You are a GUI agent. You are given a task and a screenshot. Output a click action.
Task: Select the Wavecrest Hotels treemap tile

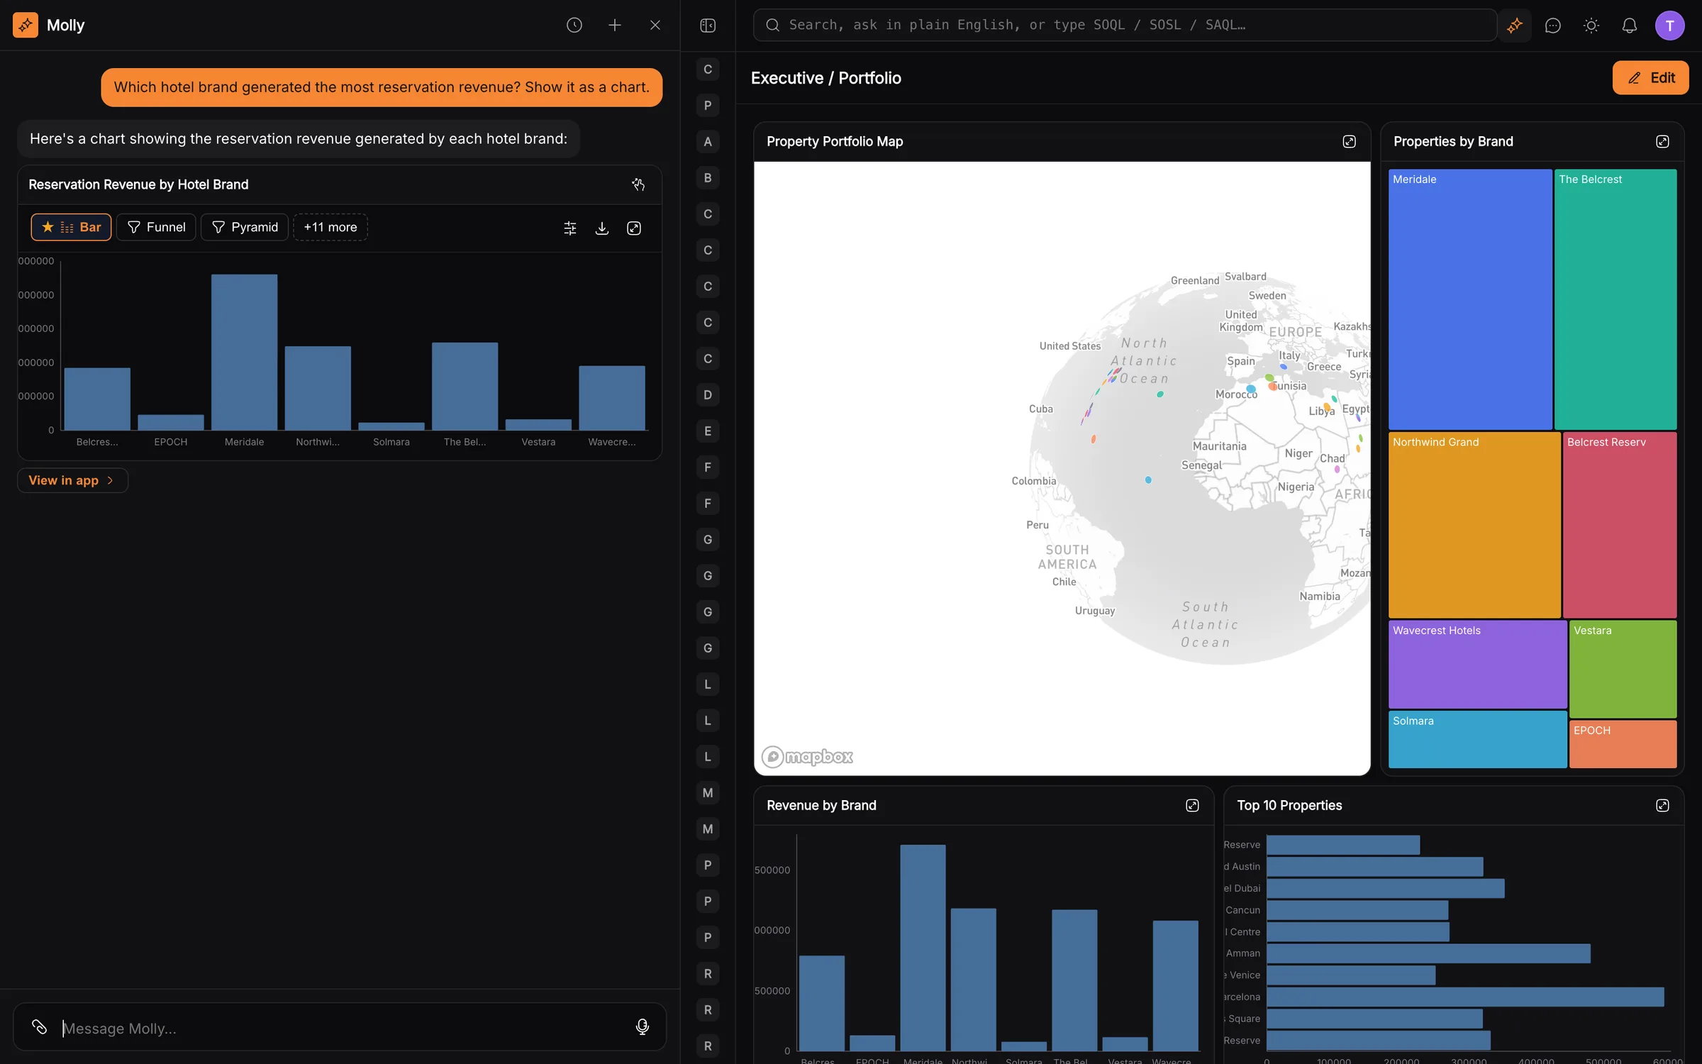pos(1477,664)
